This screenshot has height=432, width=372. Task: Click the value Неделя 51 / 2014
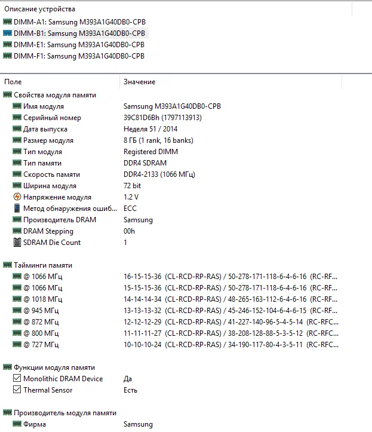(150, 129)
